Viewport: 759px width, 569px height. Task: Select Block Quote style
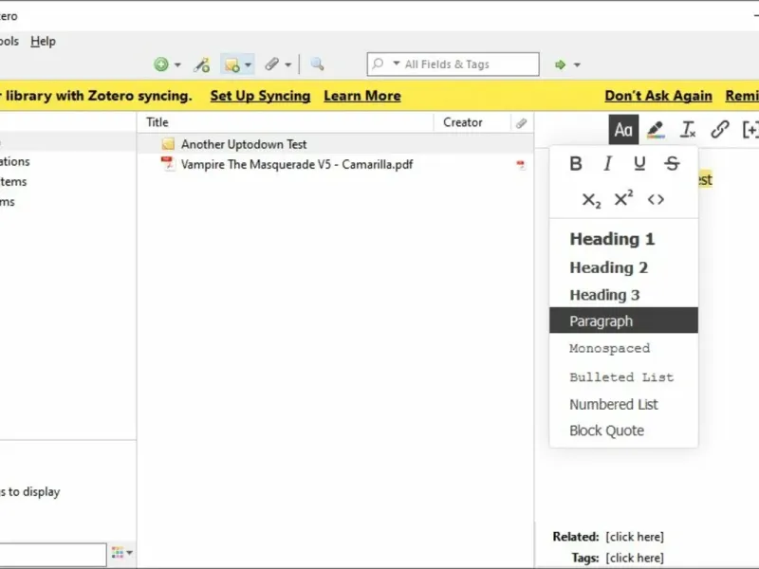(623, 431)
